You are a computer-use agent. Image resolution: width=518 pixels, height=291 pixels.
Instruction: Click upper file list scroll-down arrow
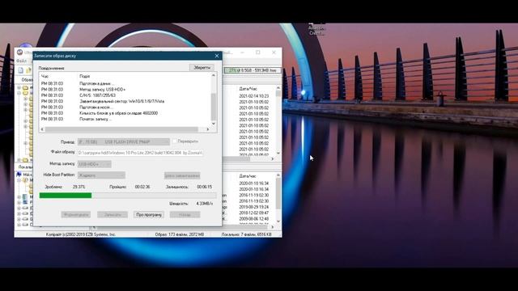[278, 153]
